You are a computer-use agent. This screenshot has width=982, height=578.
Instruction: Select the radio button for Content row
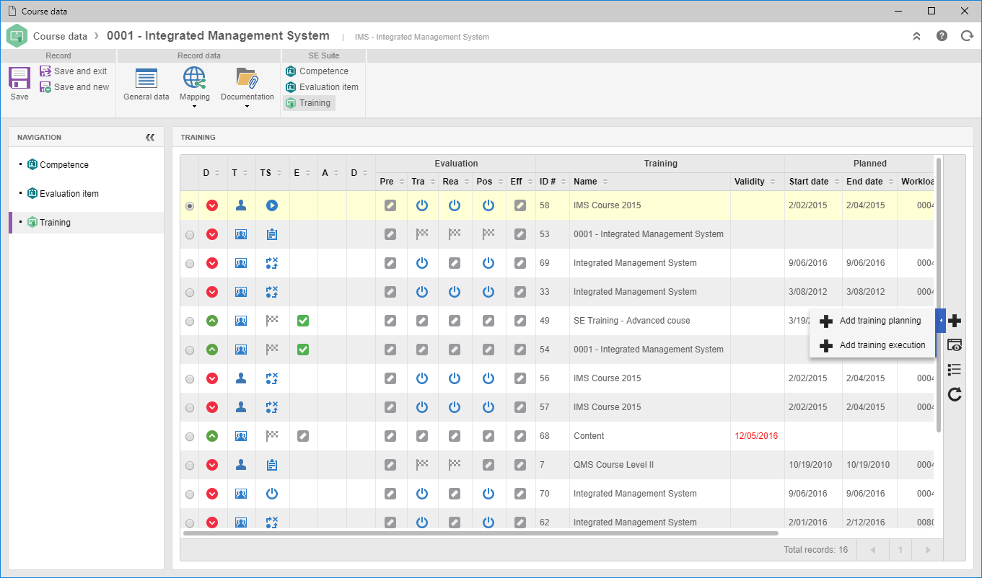(190, 436)
